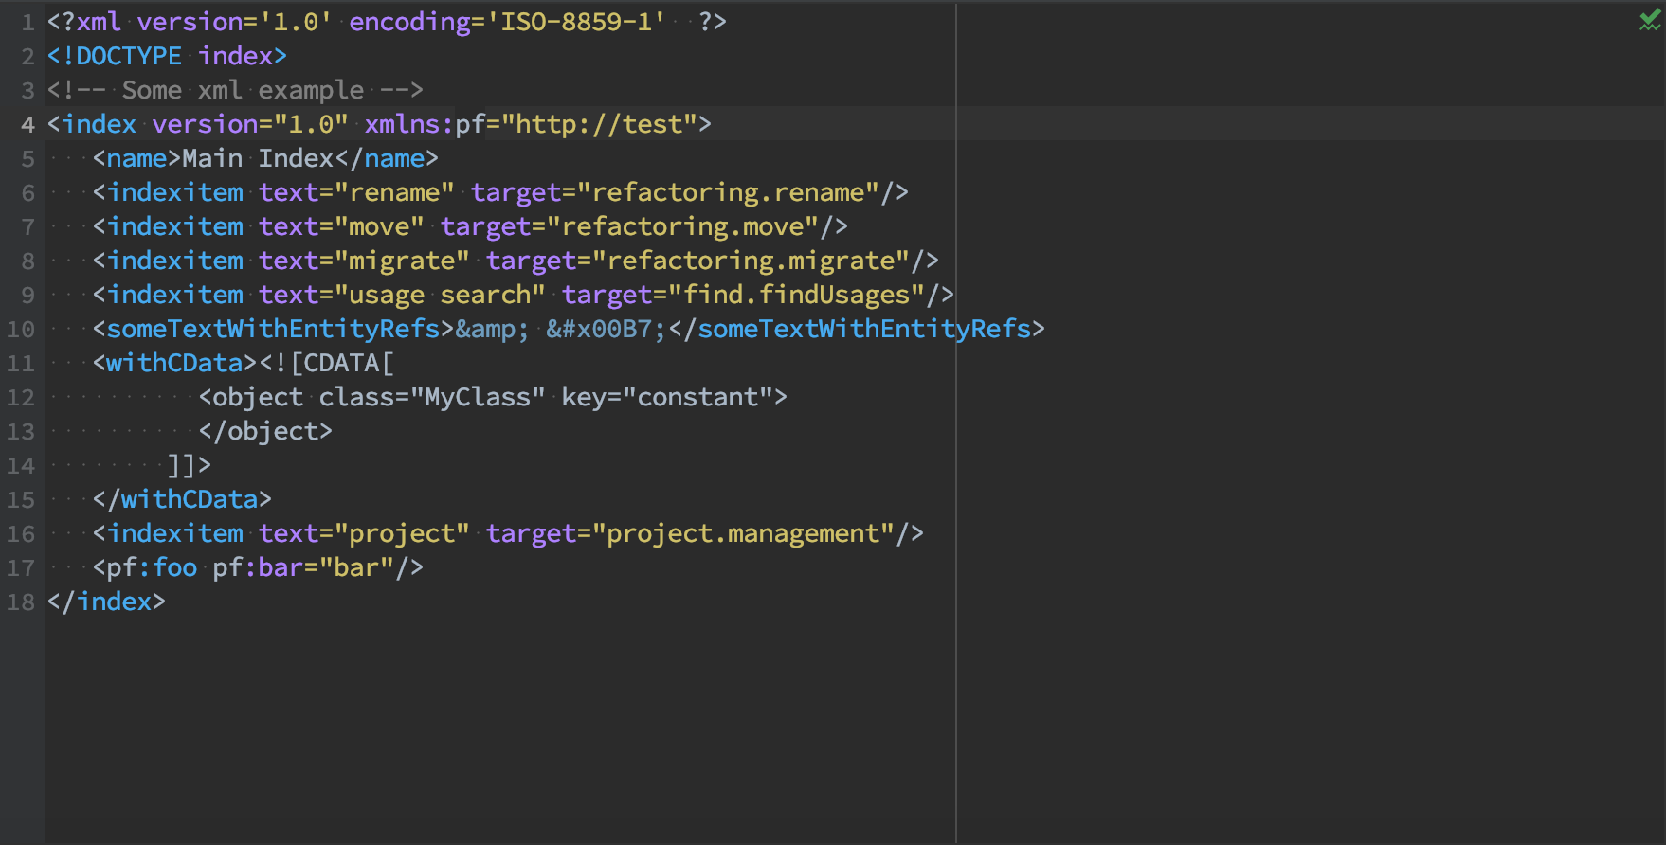Click target value "project.management"

pyautogui.click(x=743, y=533)
